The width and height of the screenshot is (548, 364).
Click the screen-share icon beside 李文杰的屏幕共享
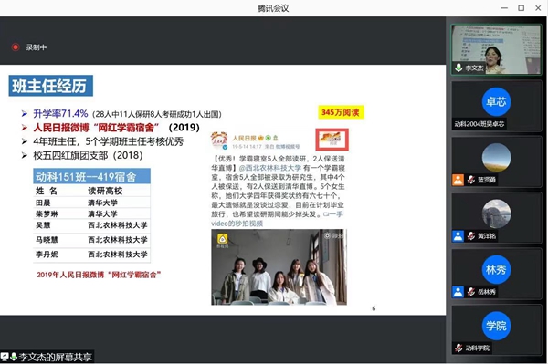click(5, 357)
